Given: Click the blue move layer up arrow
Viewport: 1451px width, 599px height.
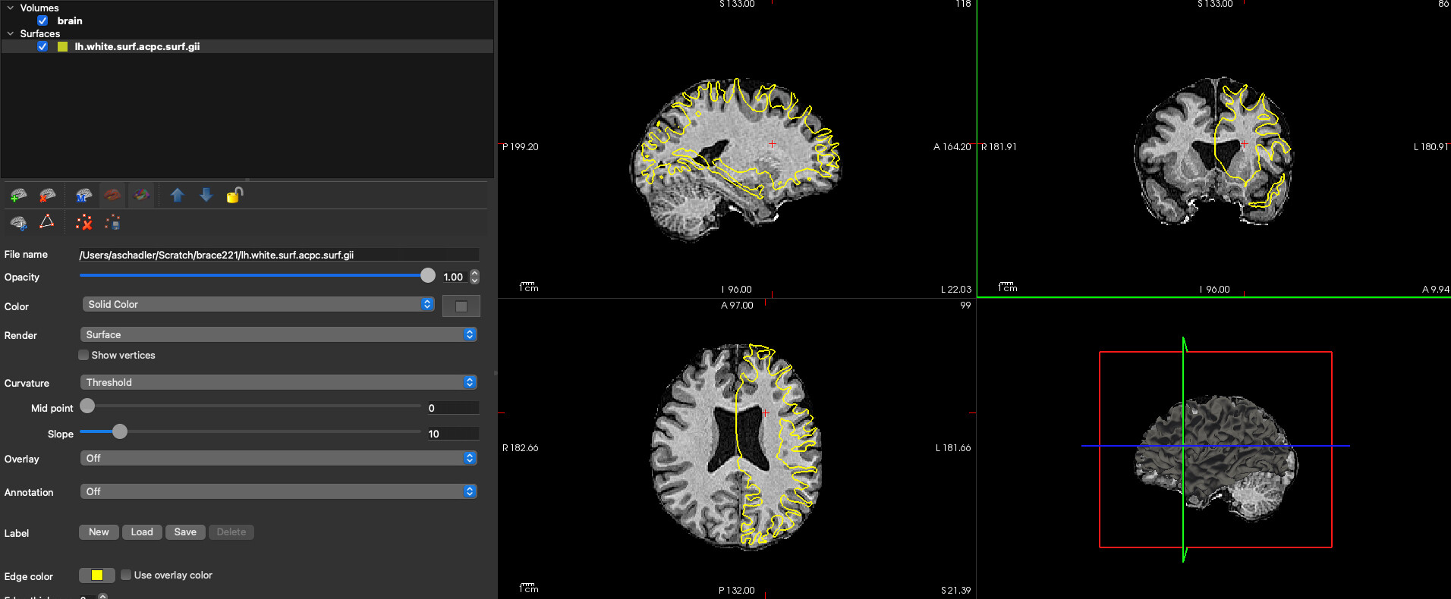Looking at the screenshot, I should [177, 196].
